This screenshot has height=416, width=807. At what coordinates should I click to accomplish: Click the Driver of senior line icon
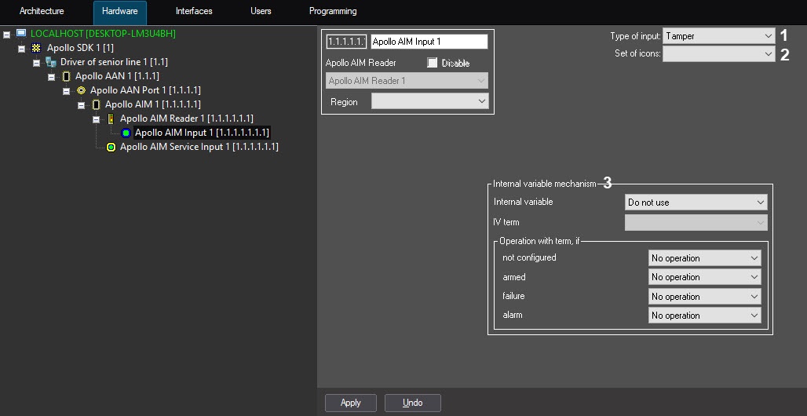[50, 62]
